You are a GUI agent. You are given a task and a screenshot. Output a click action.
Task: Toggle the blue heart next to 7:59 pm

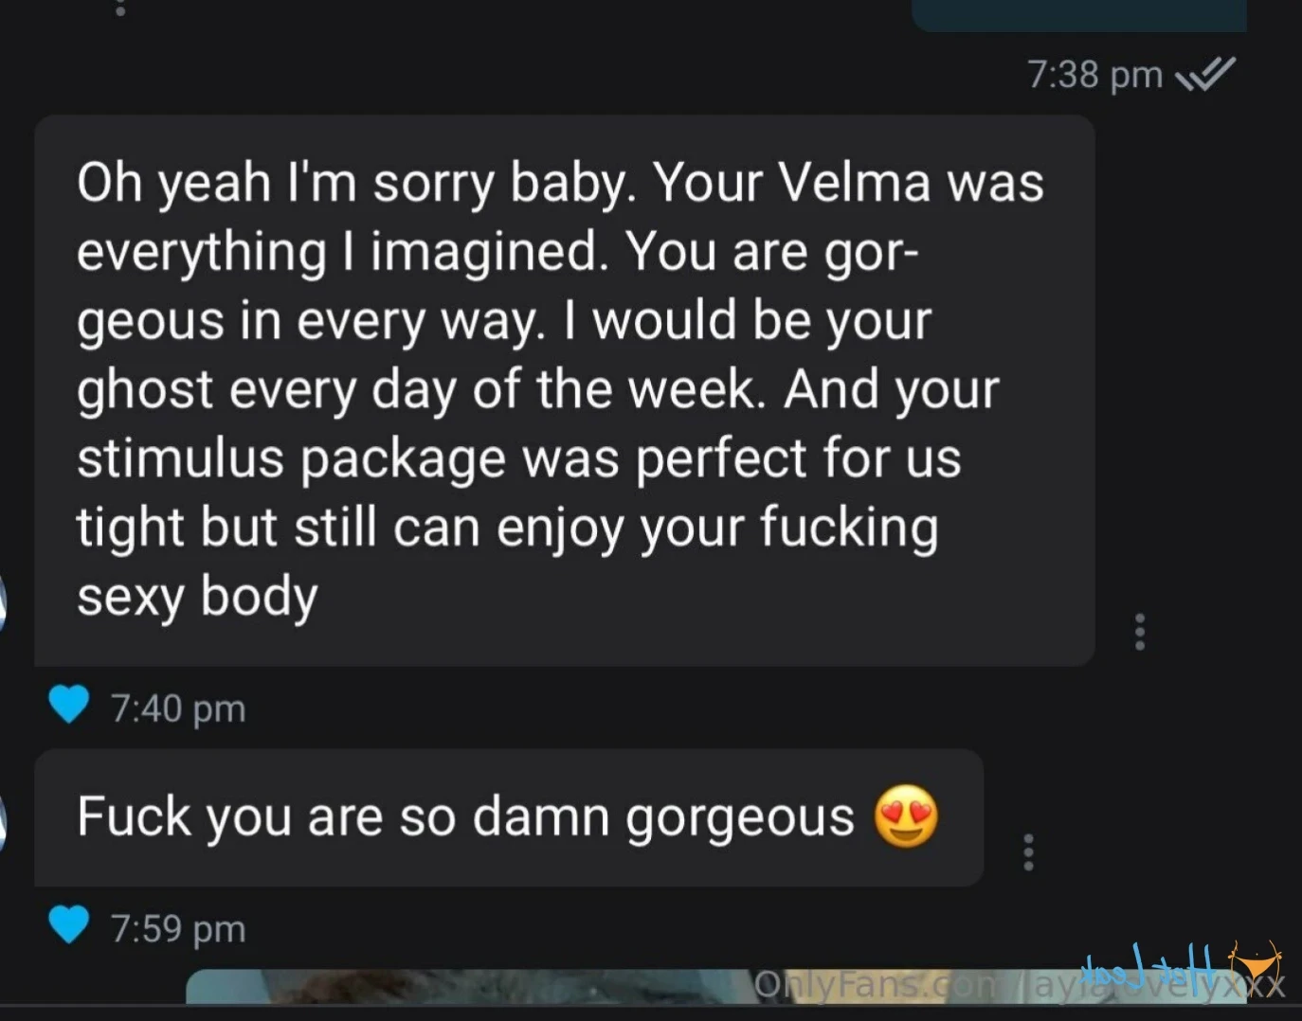(x=68, y=925)
